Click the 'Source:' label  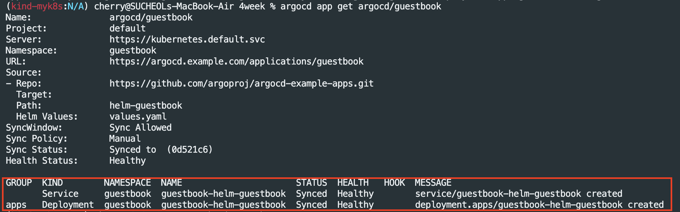(24, 73)
